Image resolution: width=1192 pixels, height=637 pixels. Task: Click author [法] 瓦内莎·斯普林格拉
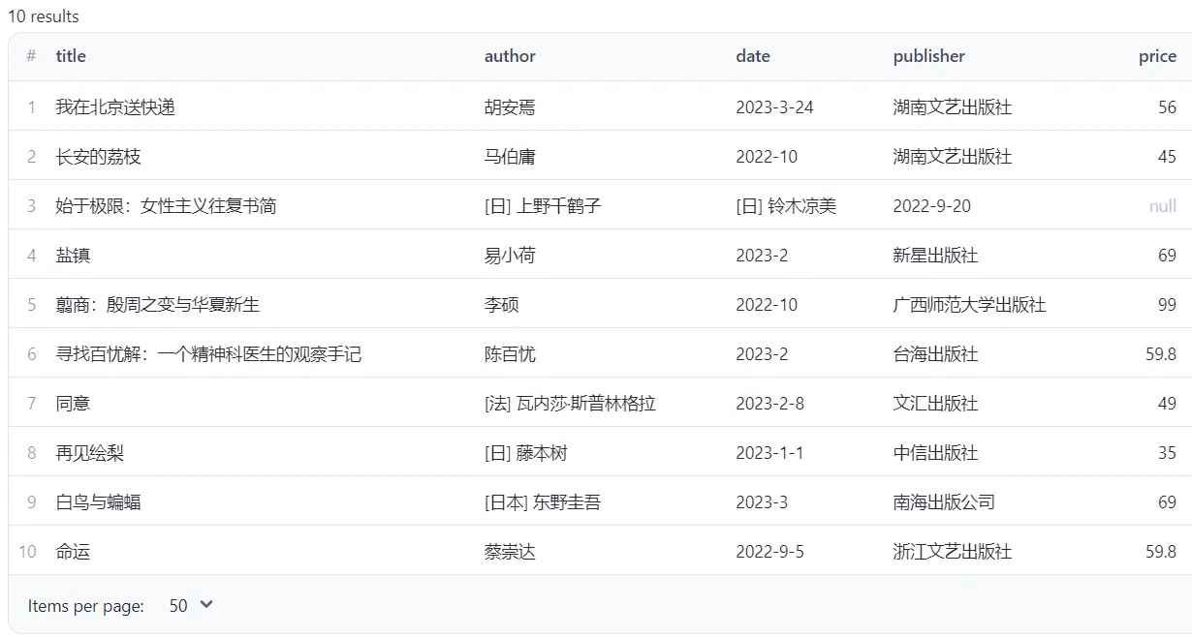pyautogui.click(x=570, y=403)
